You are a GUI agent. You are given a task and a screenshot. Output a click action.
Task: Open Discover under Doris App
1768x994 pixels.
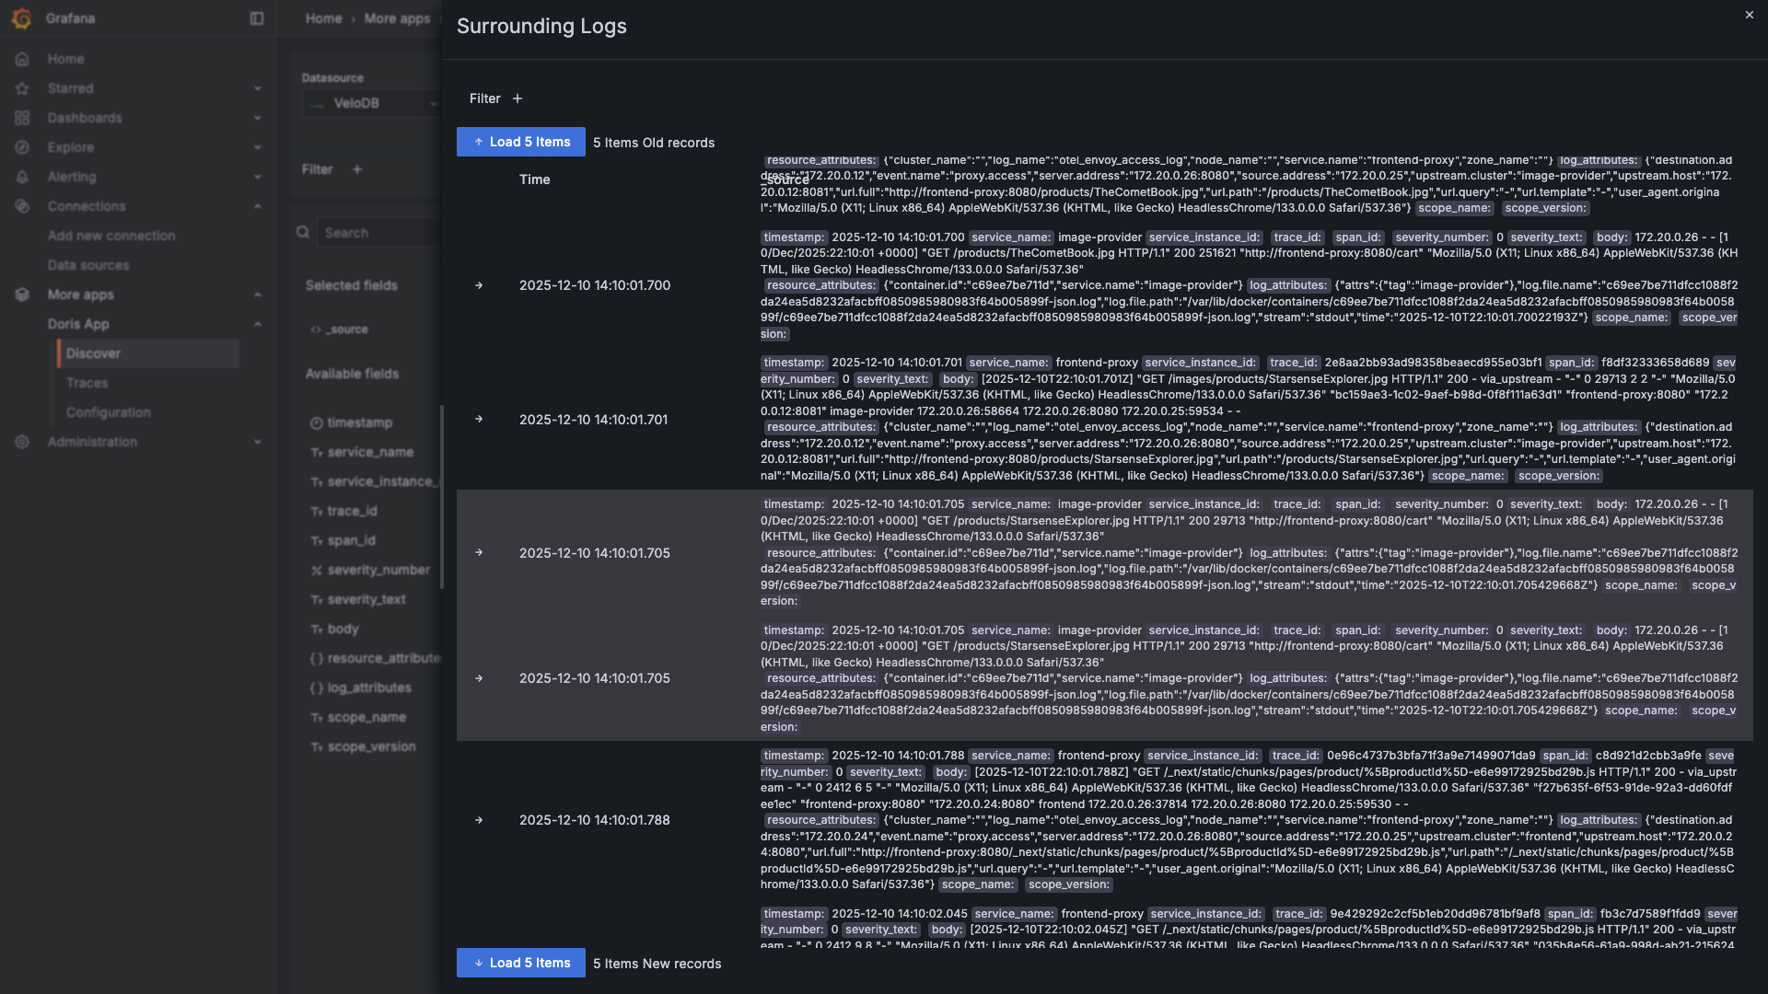point(93,353)
